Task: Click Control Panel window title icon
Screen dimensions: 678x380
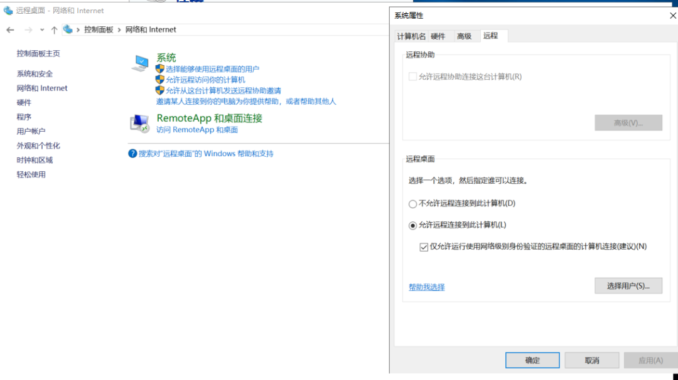Action: (8, 11)
